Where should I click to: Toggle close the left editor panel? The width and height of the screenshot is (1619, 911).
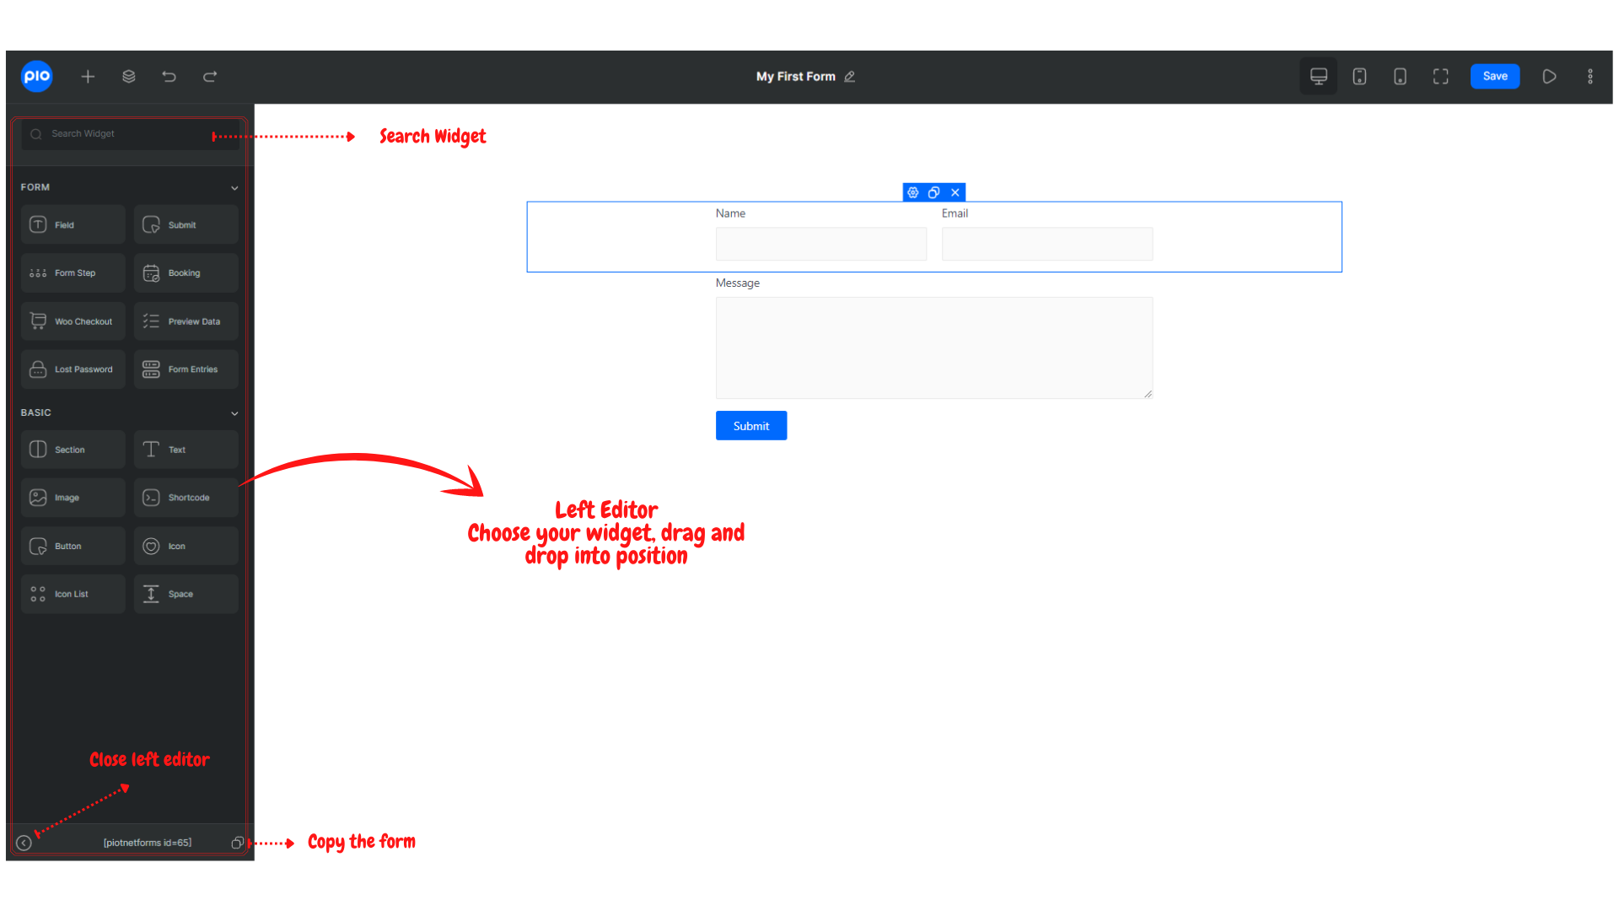tap(24, 842)
